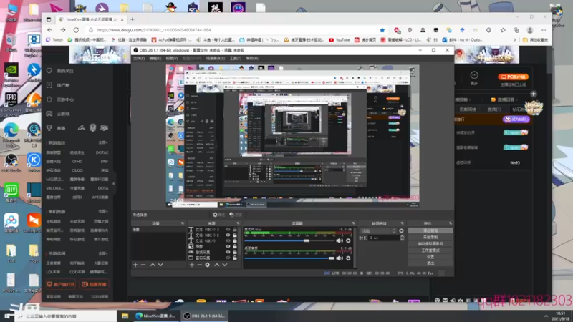Click the properties gear button above the Scenes panel
Viewport: 573px width, 322px height.
(x=218, y=215)
